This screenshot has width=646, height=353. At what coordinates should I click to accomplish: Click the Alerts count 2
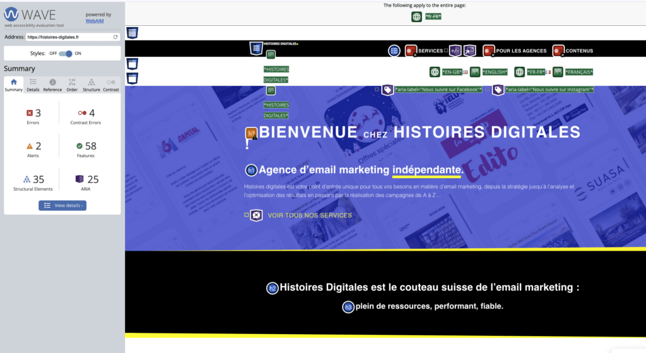pyautogui.click(x=38, y=146)
